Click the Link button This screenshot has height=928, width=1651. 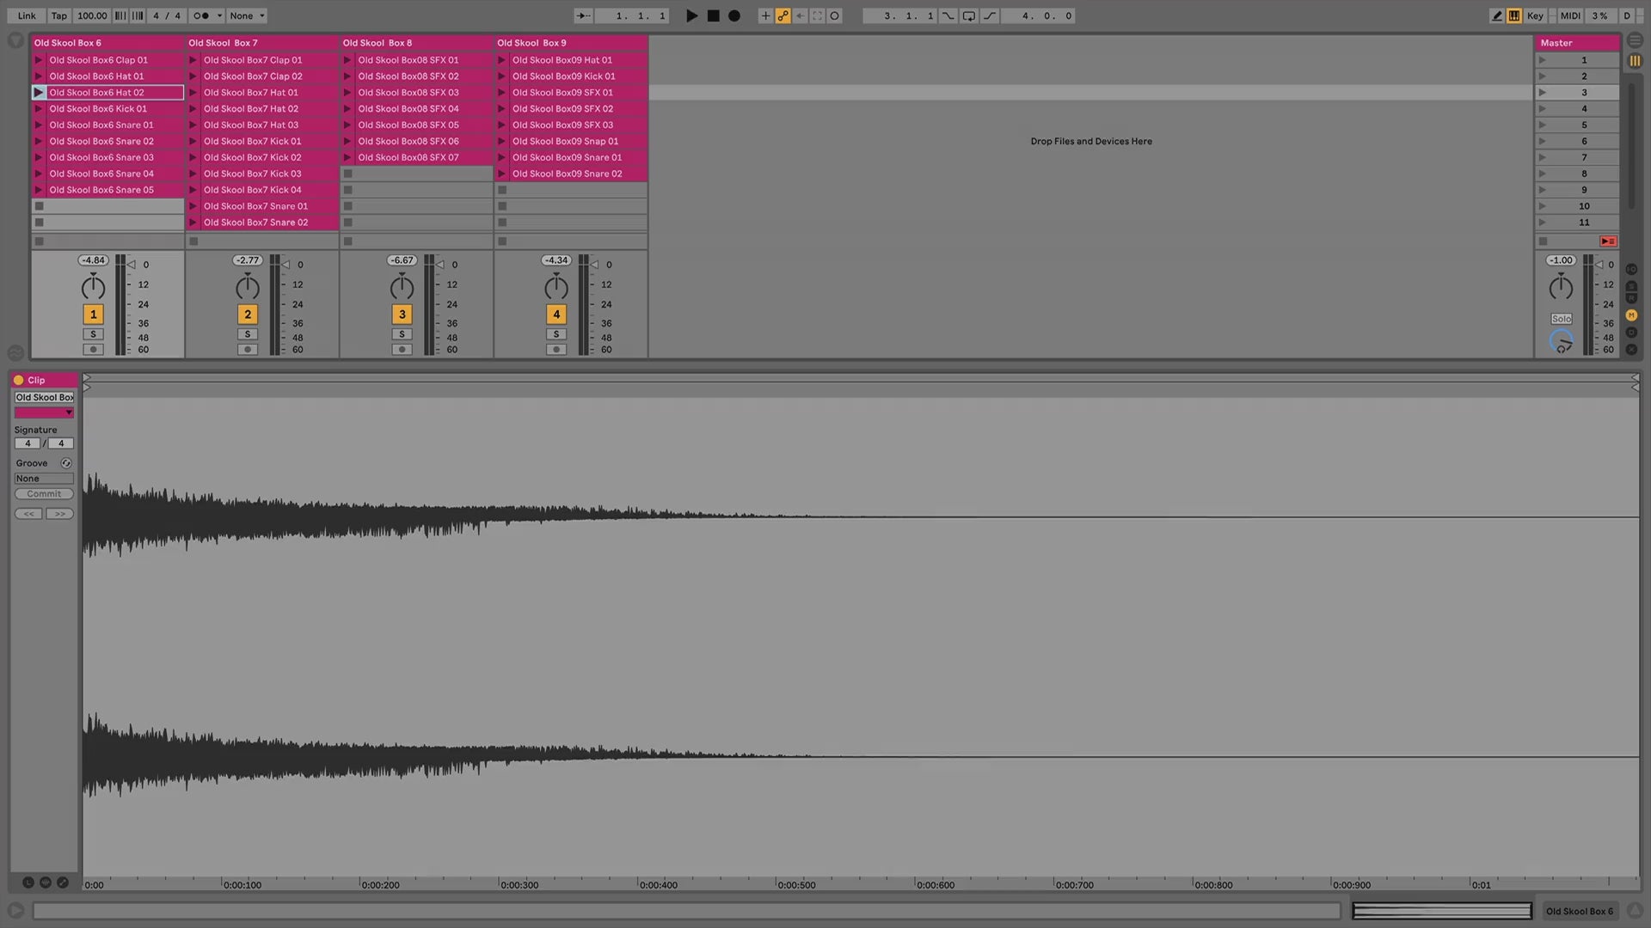coord(27,15)
